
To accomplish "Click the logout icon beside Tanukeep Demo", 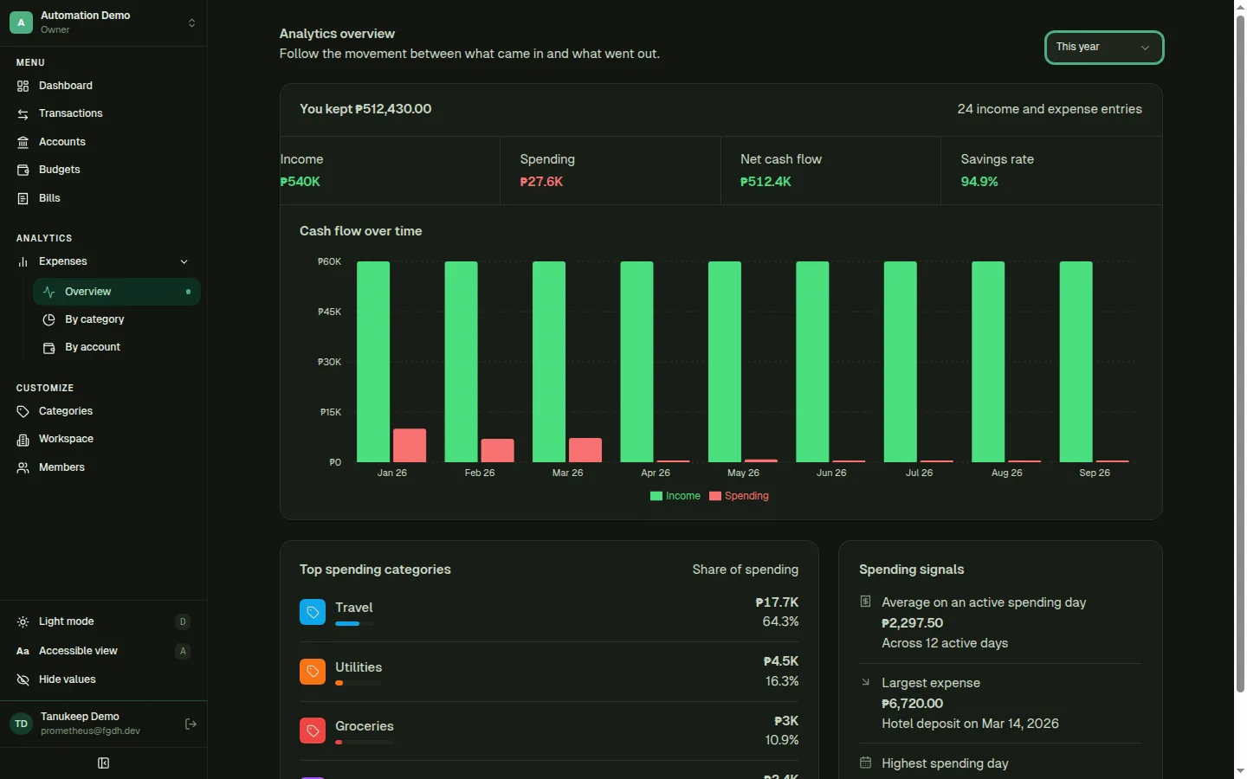I will (x=191, y=724).
